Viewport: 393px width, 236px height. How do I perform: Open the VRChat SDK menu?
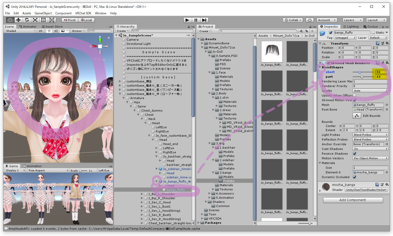click(x=83, y=13)
